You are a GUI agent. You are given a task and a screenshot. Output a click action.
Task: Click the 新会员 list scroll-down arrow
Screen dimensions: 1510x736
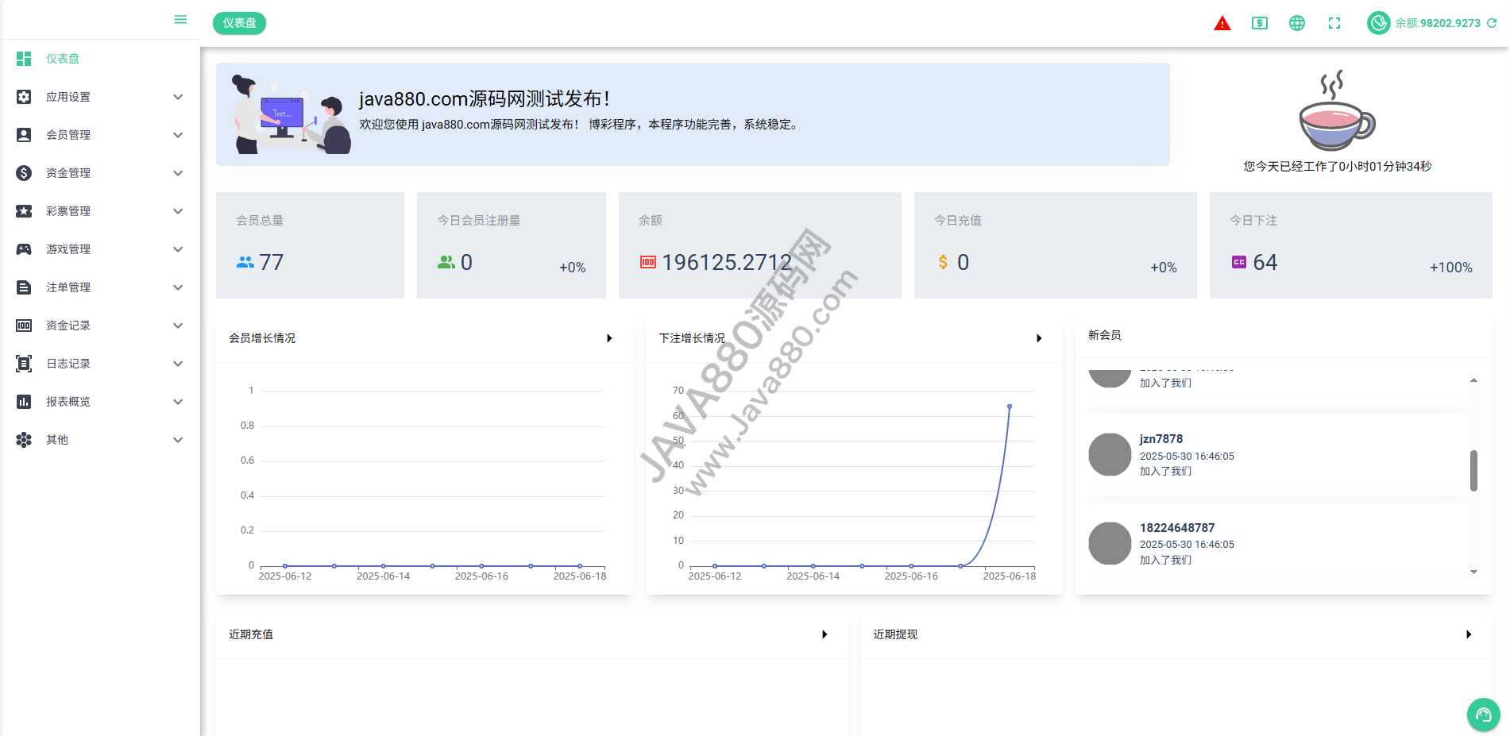tap(1473, 572)
